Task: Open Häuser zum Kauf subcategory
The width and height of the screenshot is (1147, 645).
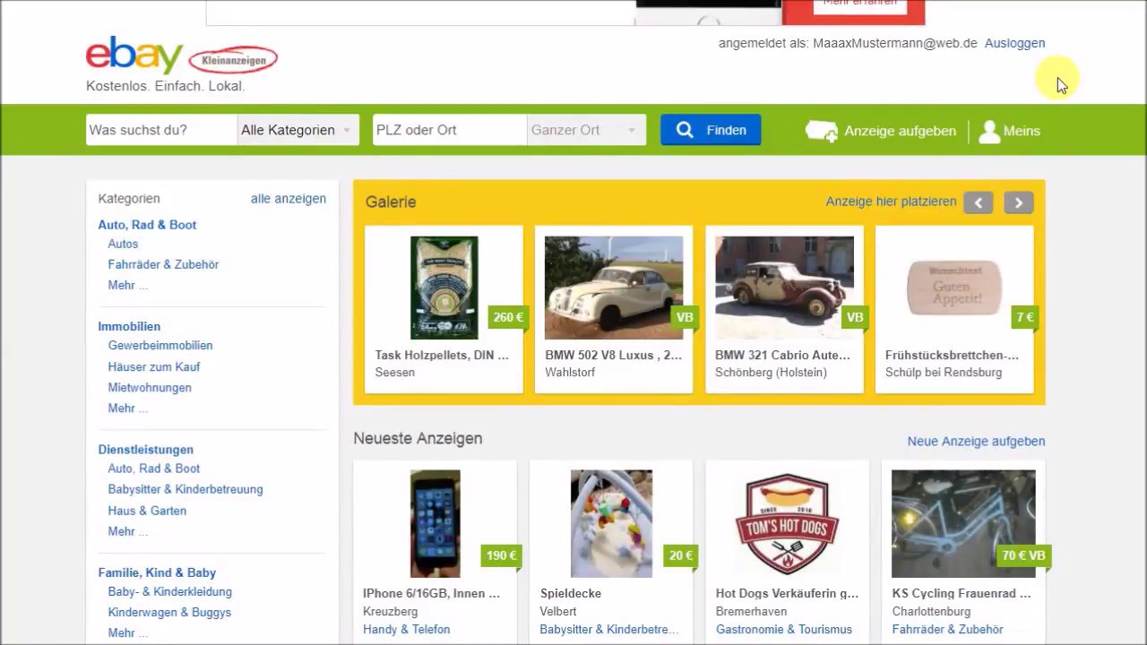Action: tap(154, 366)
